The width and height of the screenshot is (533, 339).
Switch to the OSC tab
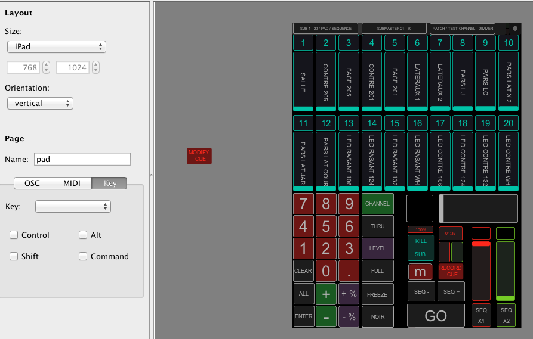tap(32, 183)
